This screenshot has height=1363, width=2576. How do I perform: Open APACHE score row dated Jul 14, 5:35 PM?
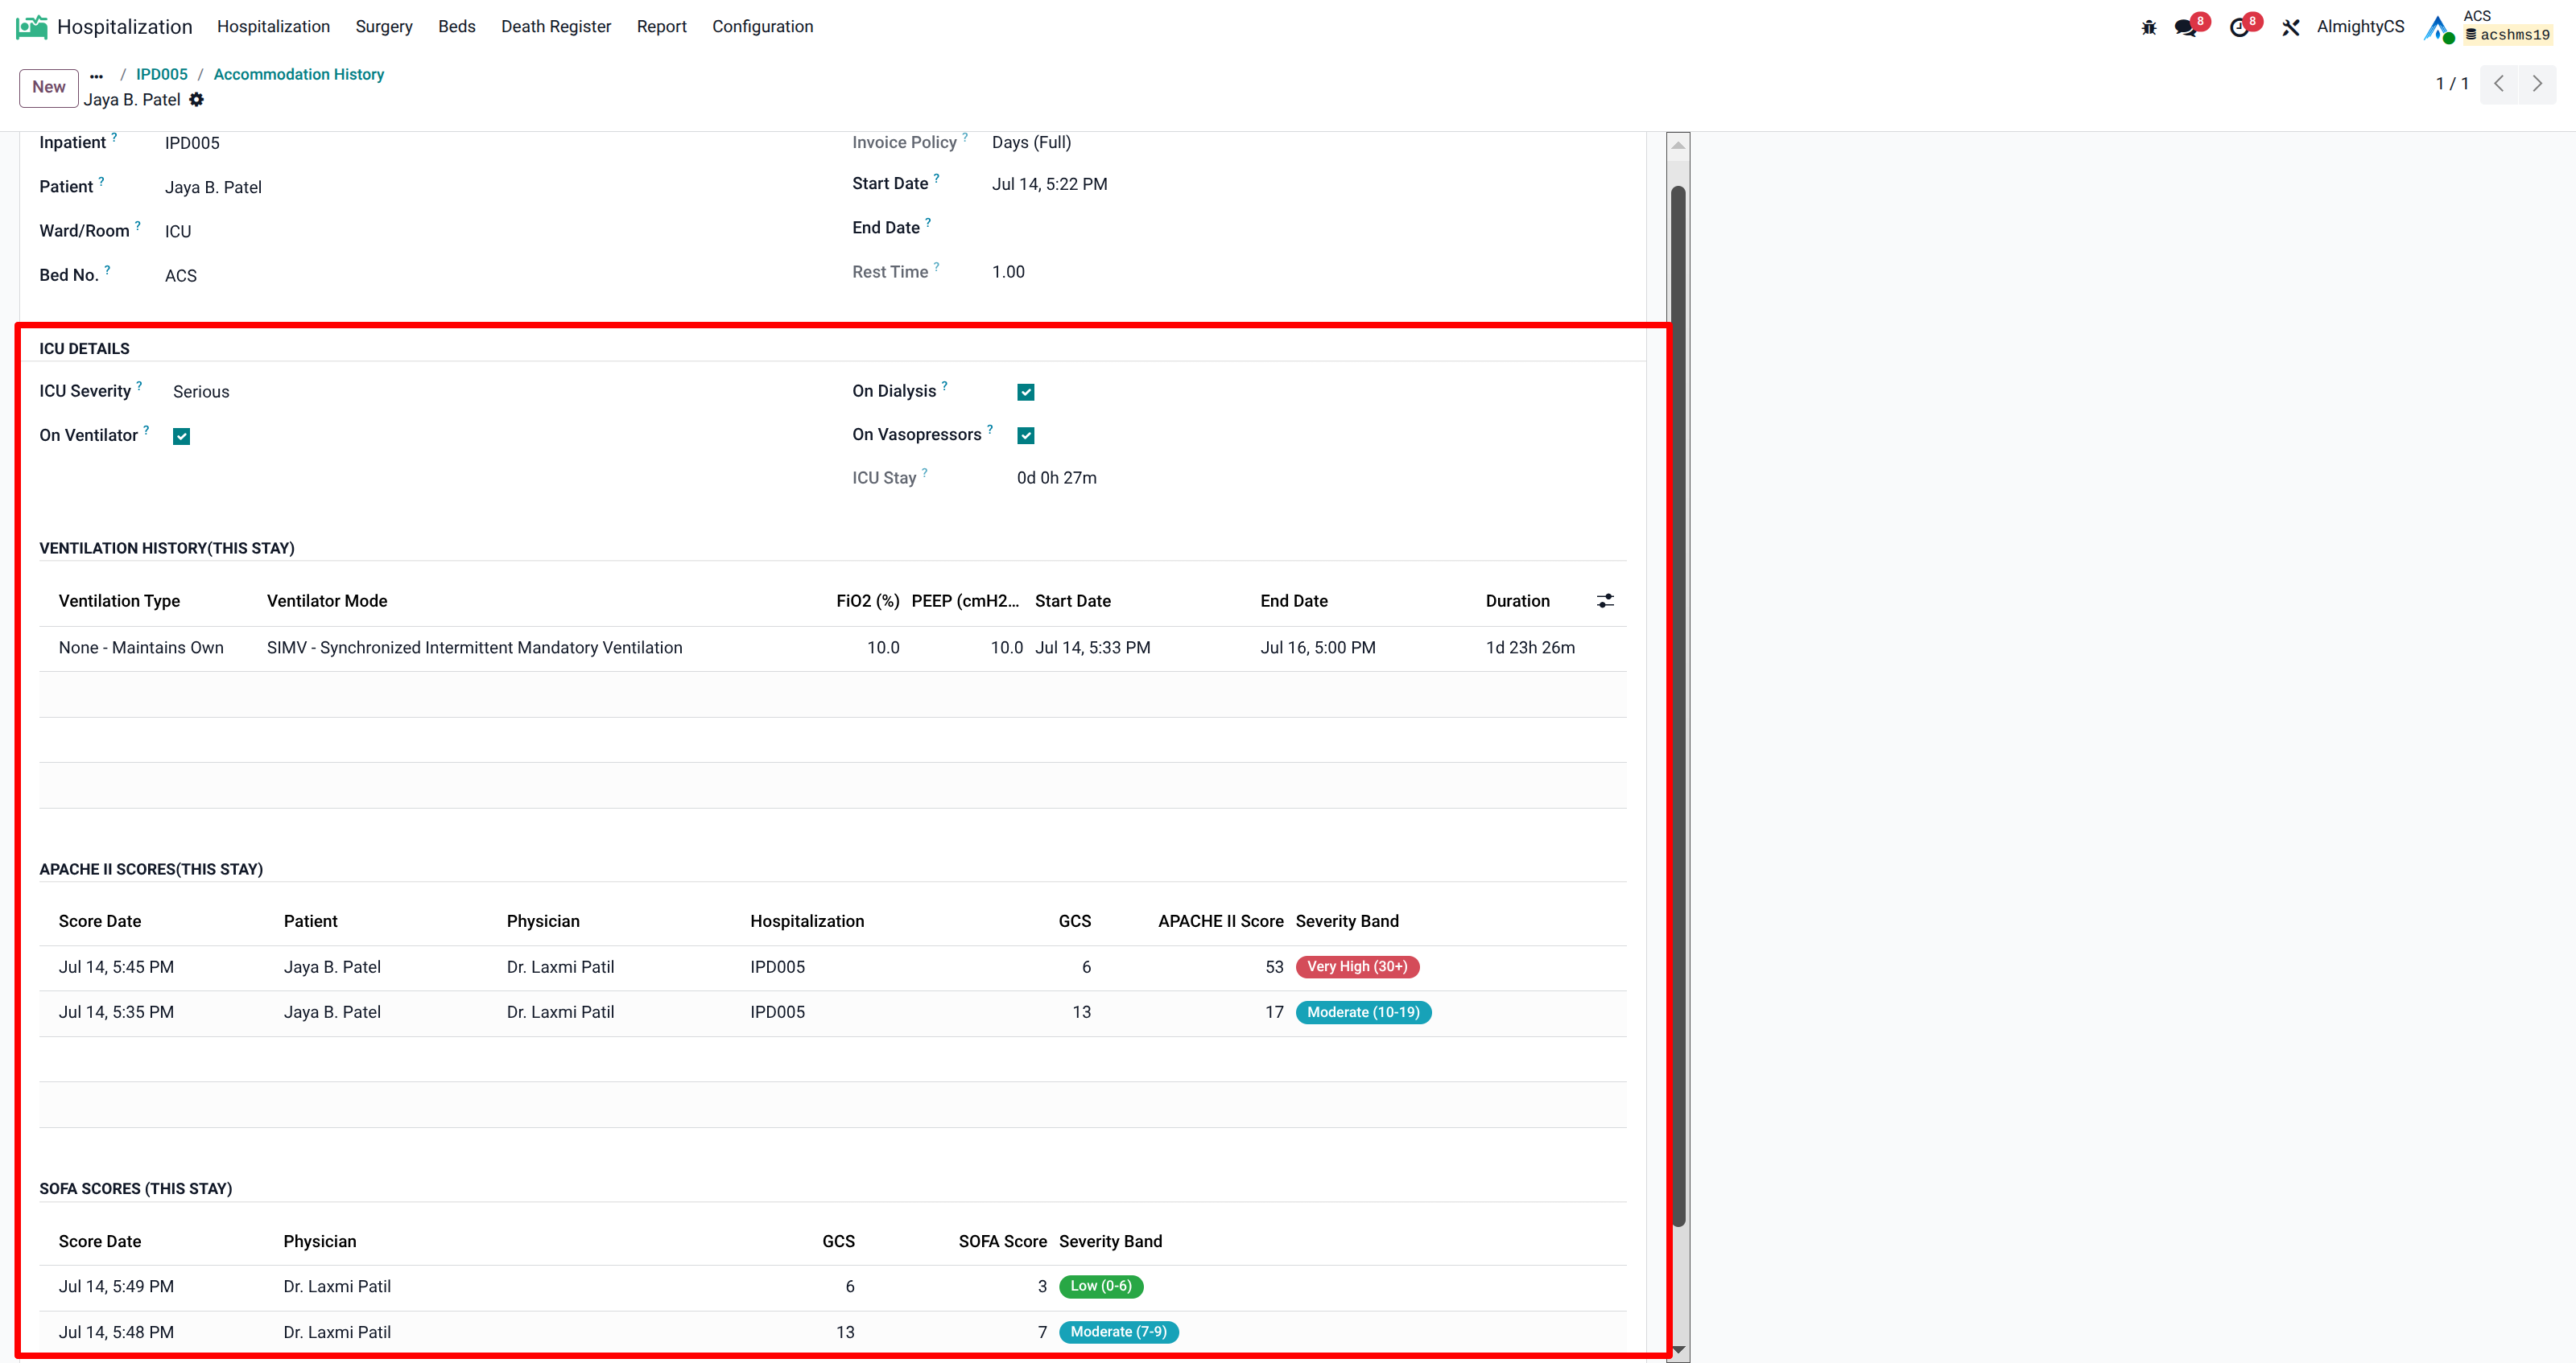[832, 1012]
